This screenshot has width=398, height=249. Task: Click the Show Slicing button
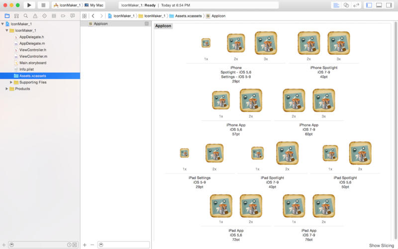[382, 246]
